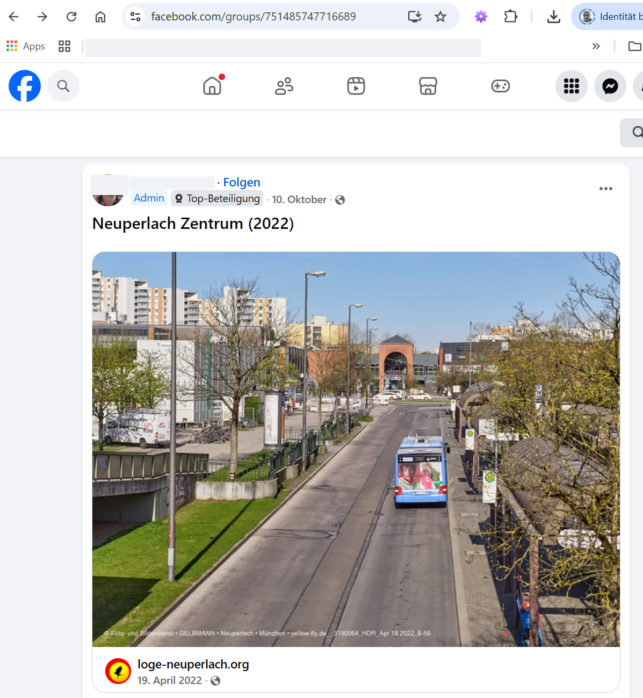Image resolution: width=643 pixels, height=698 pixels.
Task: Go to Facebook Home feed
Action: click(213, 86)
